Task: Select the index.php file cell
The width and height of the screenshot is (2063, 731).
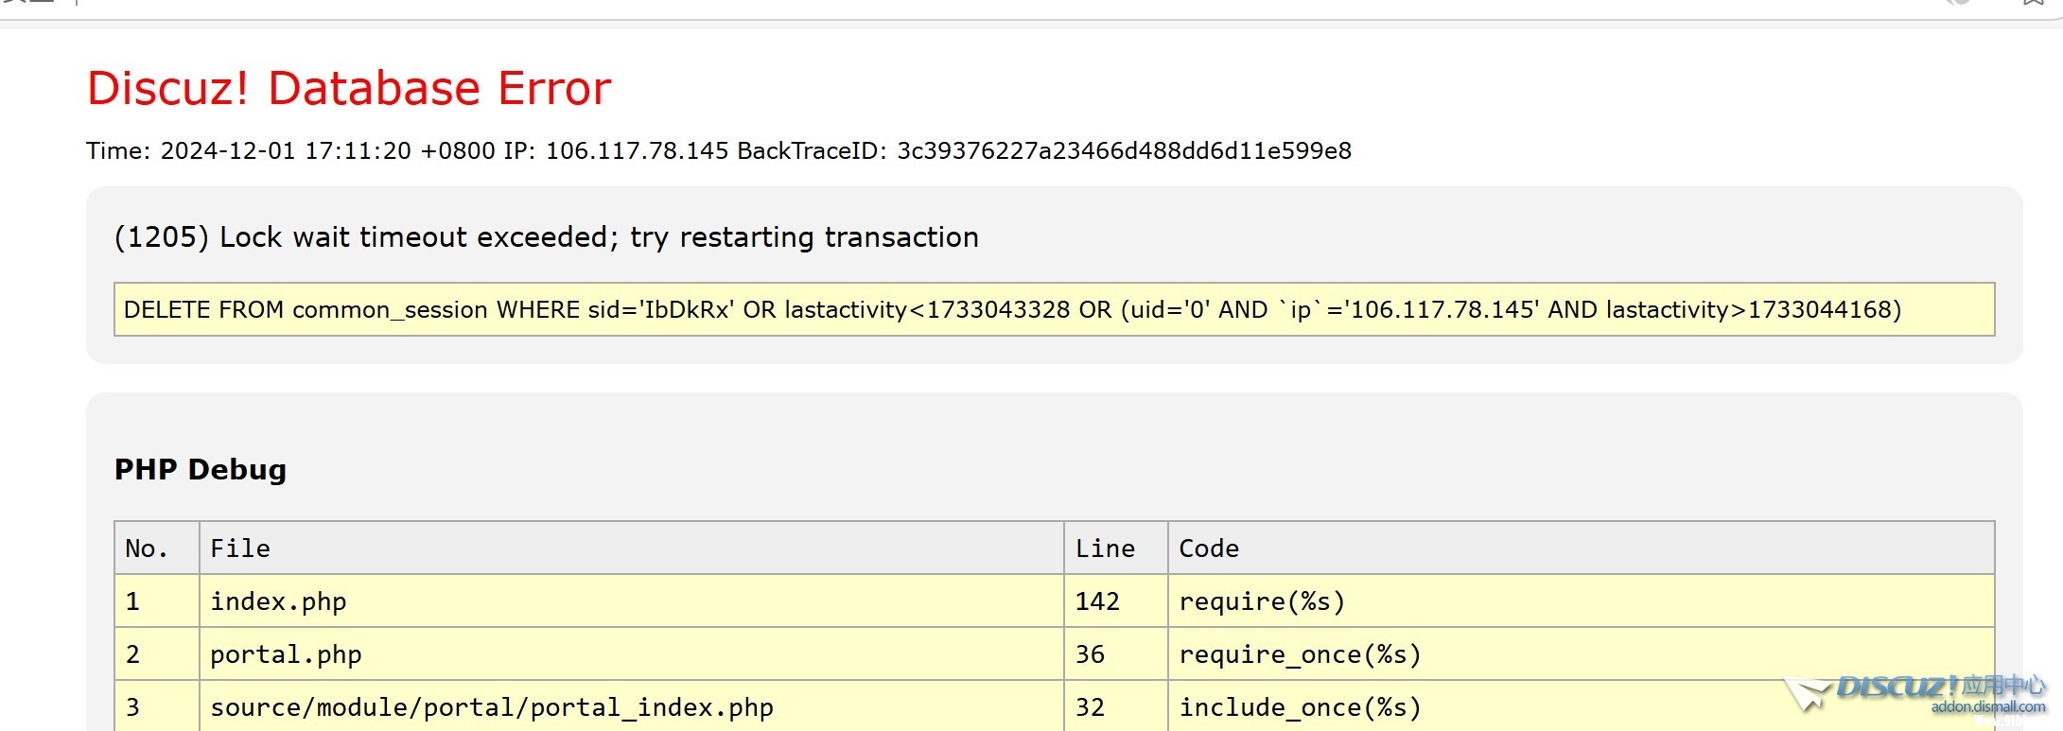Action: click(x=278, y=601)
